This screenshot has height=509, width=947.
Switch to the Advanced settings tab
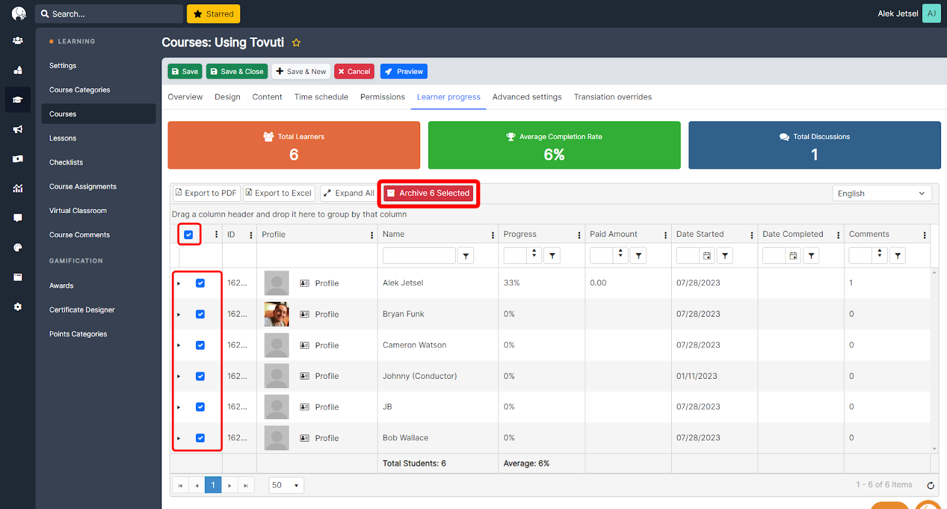click(x=527, y=97)
